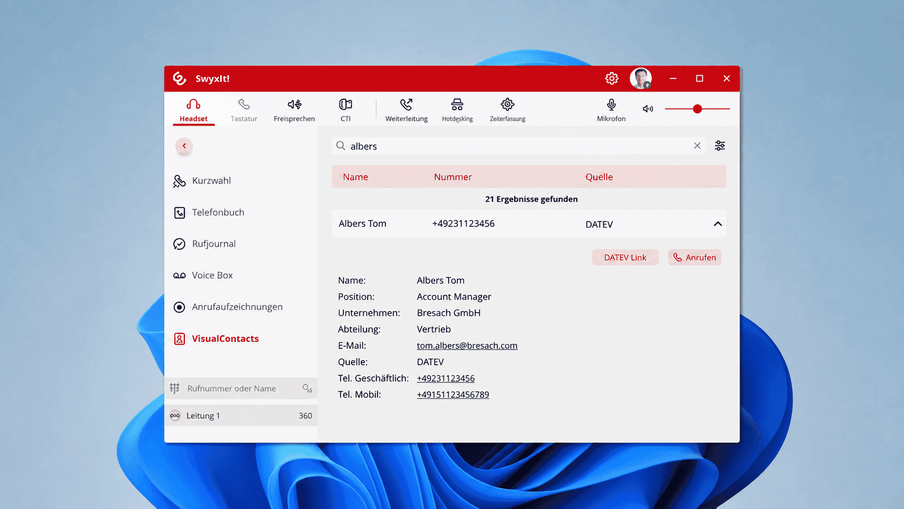Screen dimensions: 904x509
Task: Open the CTI option
Action: click(345, 110)
